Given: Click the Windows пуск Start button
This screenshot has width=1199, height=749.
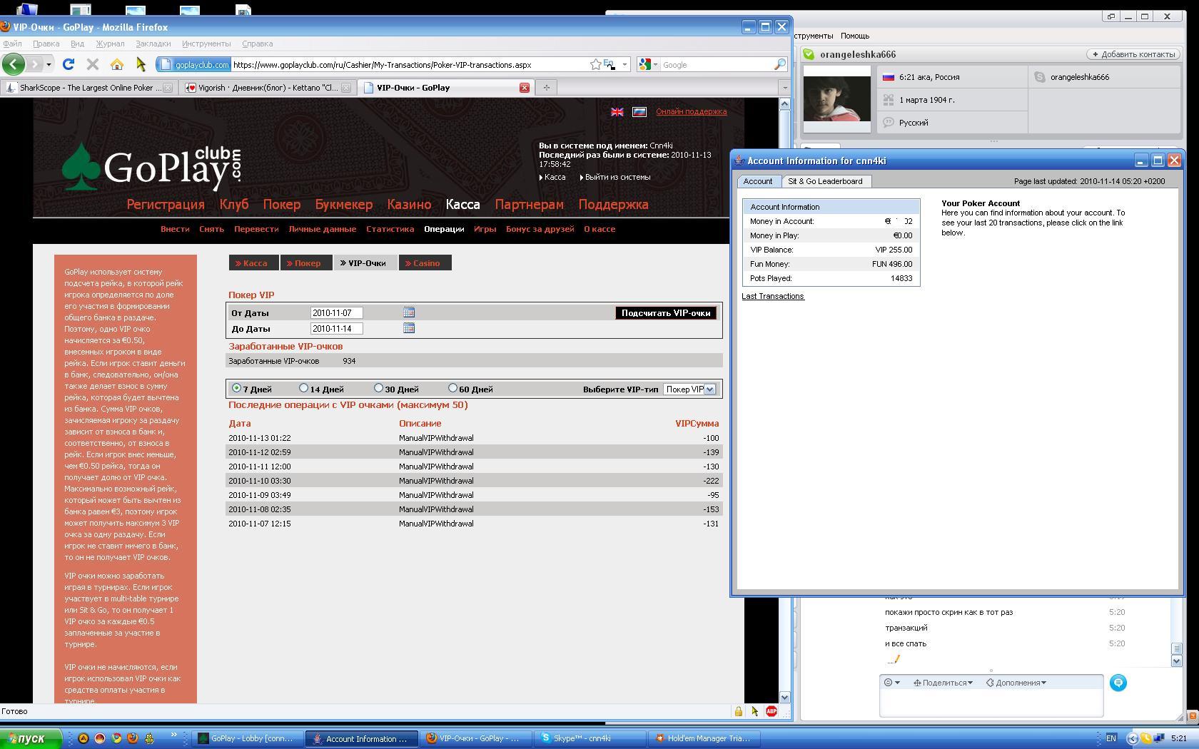Looking at the screenshot, I should tap(31, 738).
